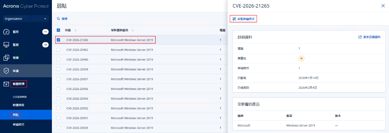Open 管理 in the sidebar
Viewport: 389px width, 133px height.
[26, 58]
